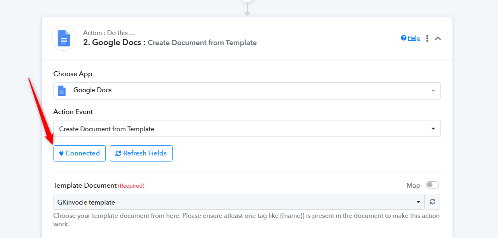498x238 pixels.
Task: Click the Google Docs icon inside Choose App field
Action: 62,91
